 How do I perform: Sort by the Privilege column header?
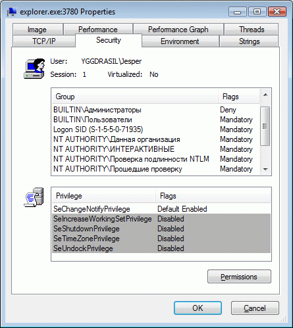104,196
